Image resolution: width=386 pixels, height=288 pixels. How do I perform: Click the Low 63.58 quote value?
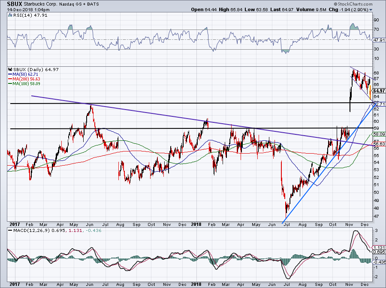[256, 9]
